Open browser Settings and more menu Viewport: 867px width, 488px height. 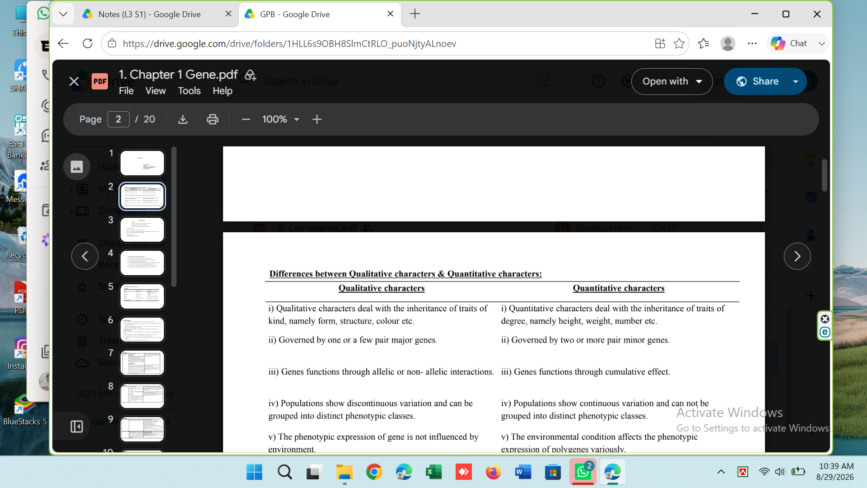click(x=752, y=43)
